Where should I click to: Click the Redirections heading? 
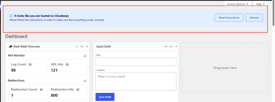tap(16, 80)
